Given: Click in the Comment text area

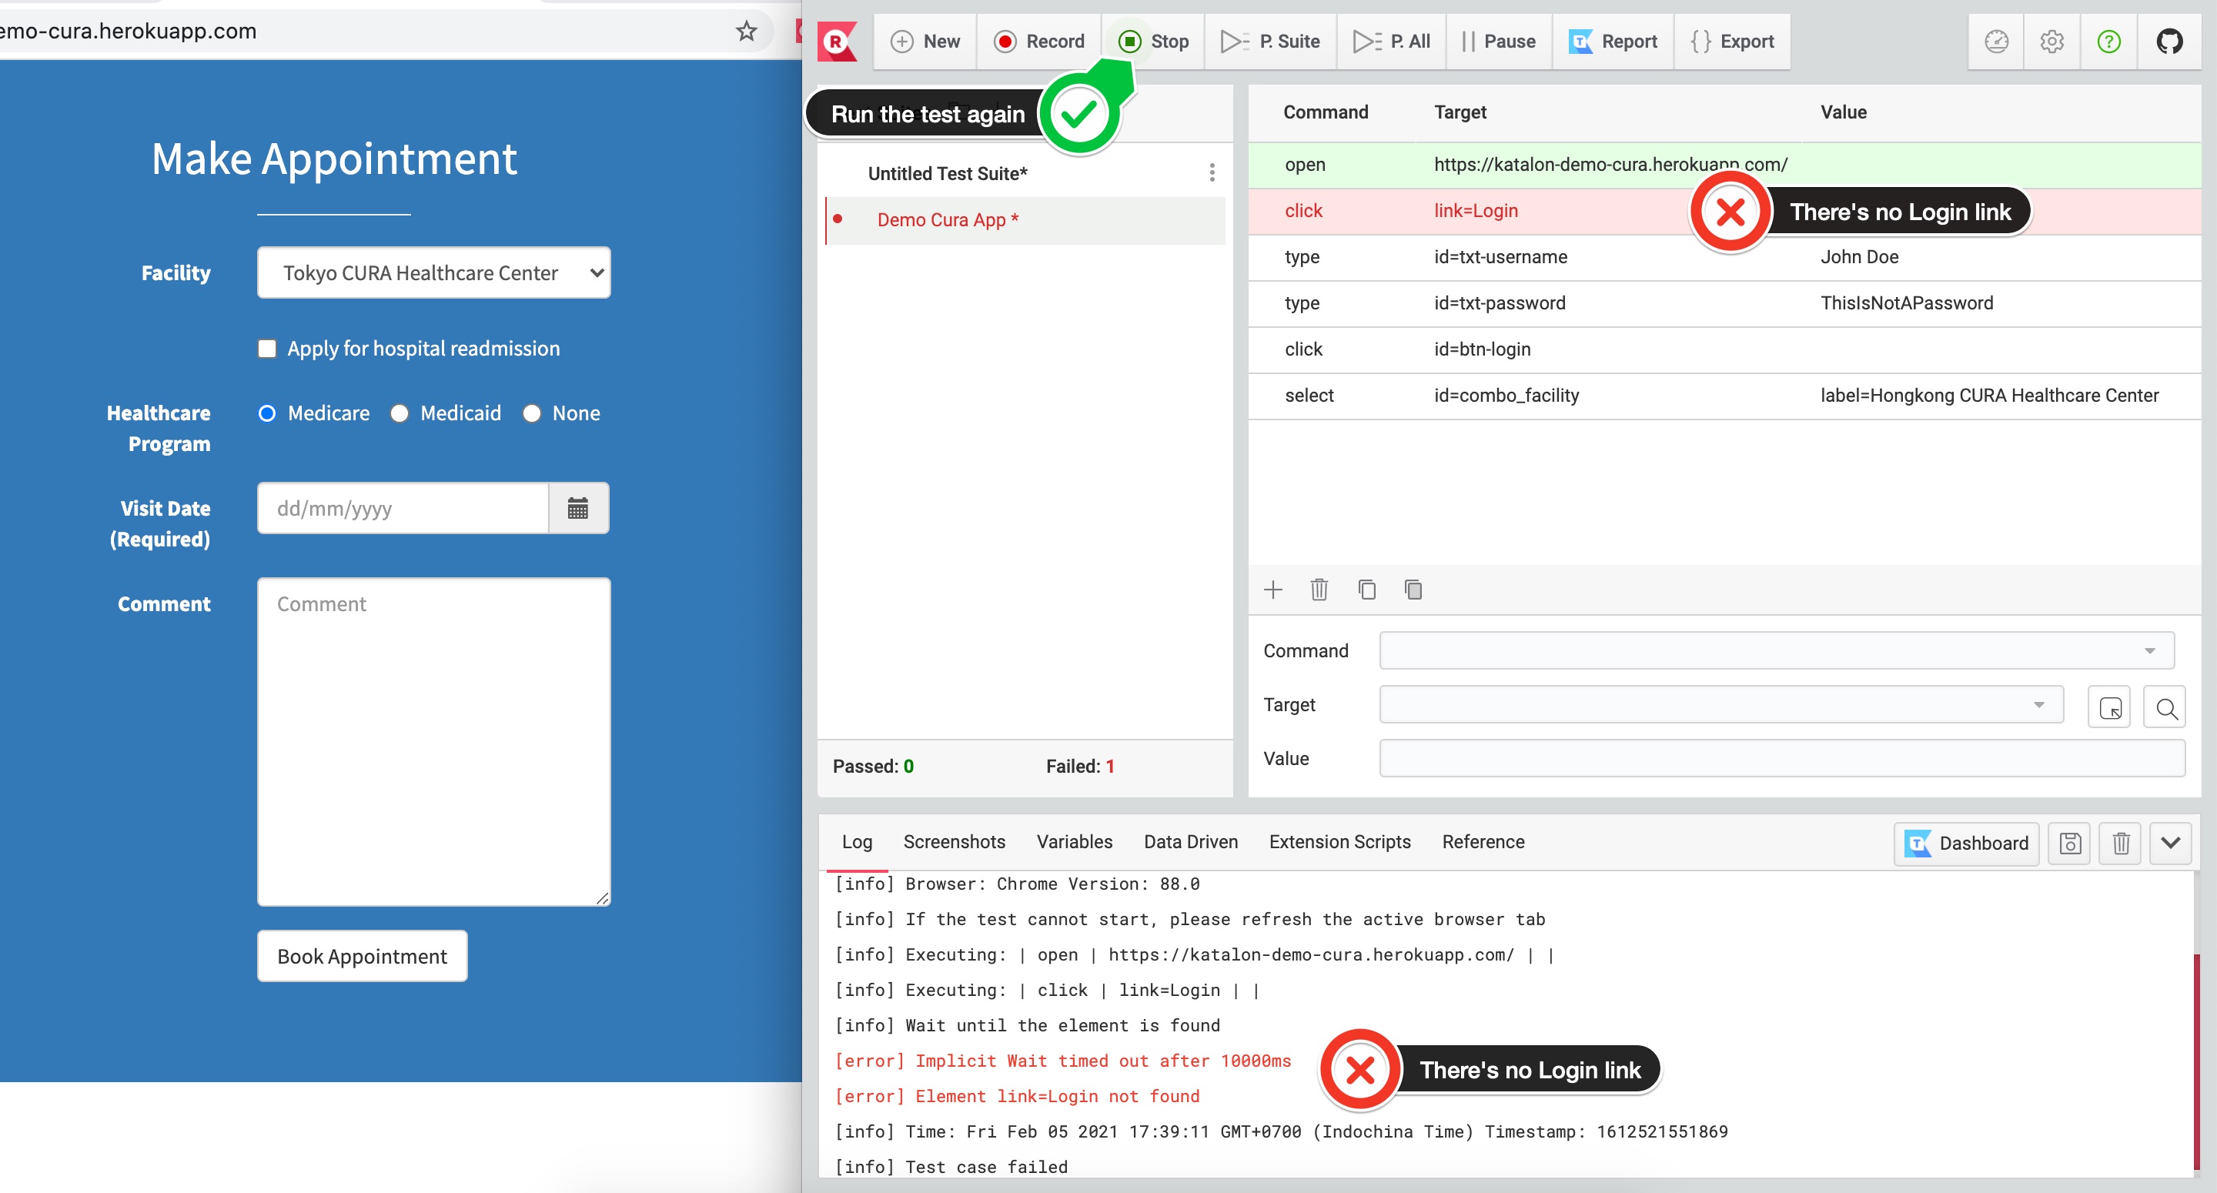Looking at the screenshot, I should (433, 740).
